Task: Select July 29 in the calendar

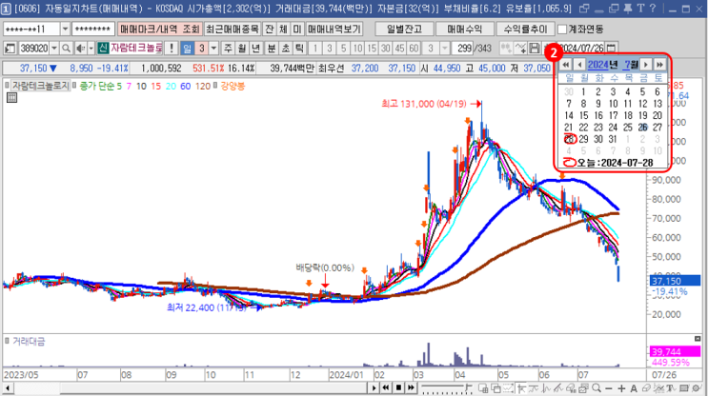Action: [583, 139]
